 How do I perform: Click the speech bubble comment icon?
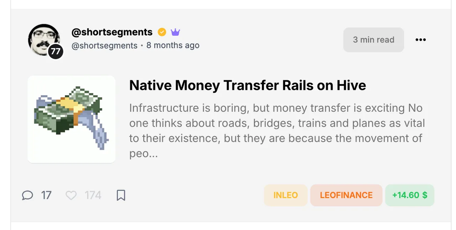pyautogui.click(x=27, y=195)
